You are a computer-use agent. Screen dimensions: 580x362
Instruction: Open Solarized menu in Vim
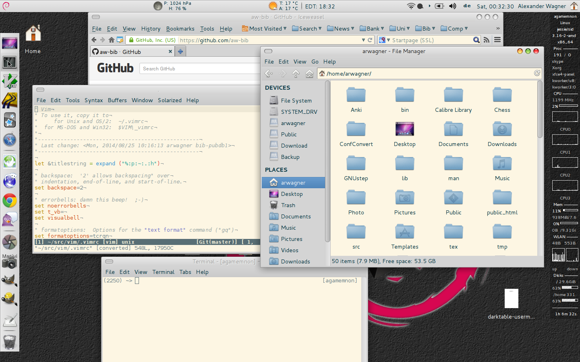(x=170, y=100)
